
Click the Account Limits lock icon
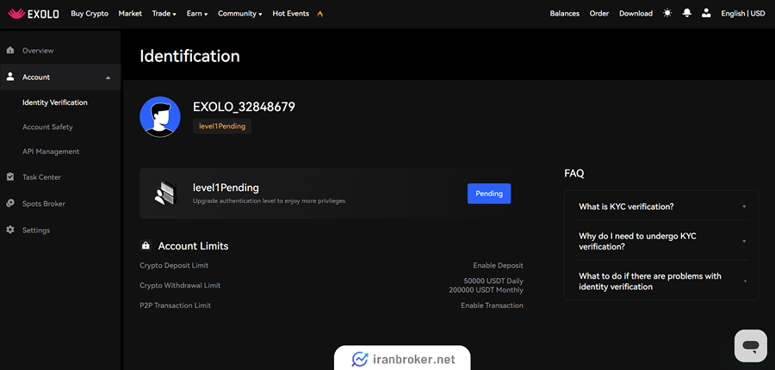(x=146, y=245)
